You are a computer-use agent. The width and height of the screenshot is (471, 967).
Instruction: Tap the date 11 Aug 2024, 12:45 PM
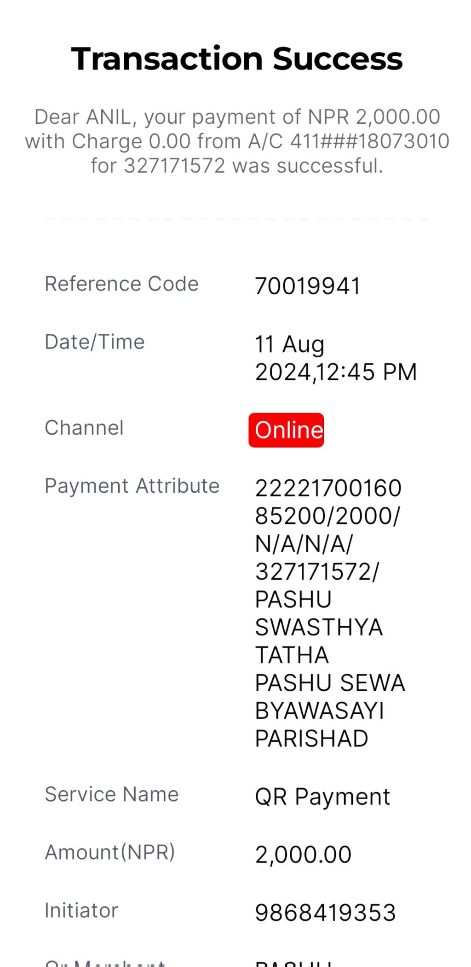pyautogui.click(x=336, y=358)
